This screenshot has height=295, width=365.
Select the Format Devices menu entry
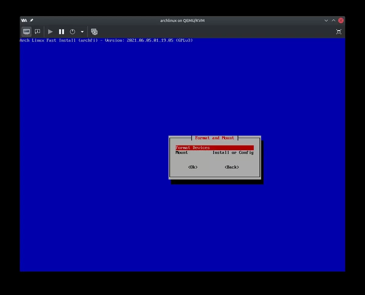(x=193, y=148)
